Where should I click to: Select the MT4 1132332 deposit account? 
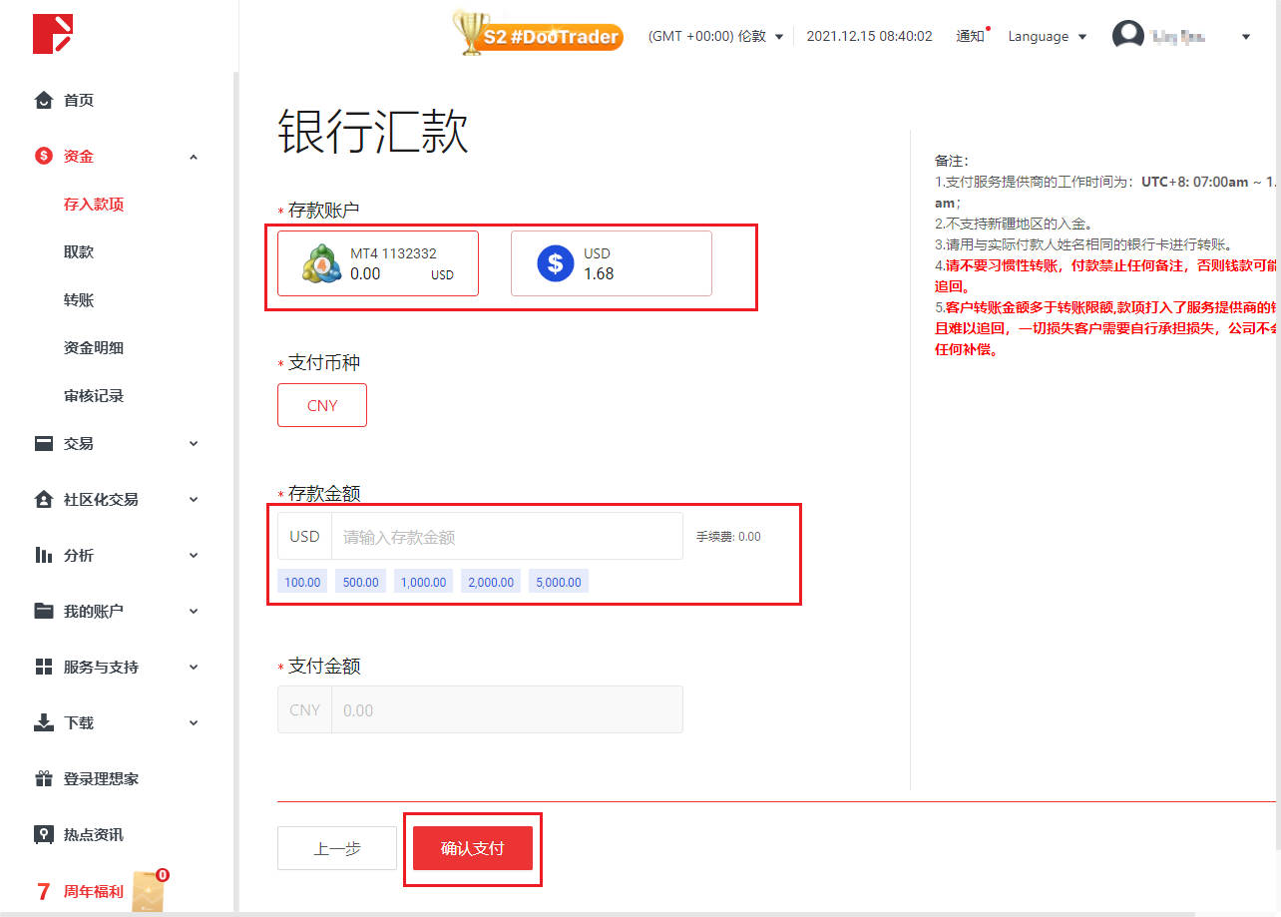[378, 263]
